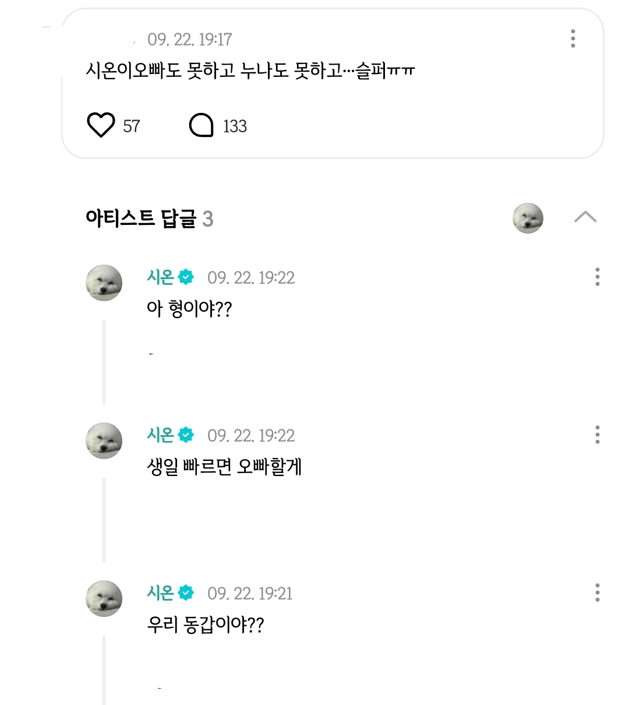Click the '아티스트 답글 3' header
Screen dimensions: 629x705
[x=149, y=218]
